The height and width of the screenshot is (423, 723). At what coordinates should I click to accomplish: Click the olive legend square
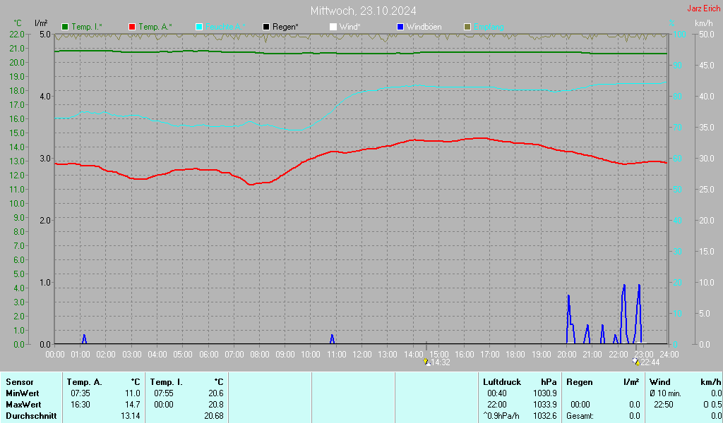tap(467, 27)
